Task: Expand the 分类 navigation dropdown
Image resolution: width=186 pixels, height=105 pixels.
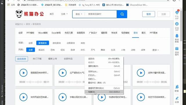Action: pyautogui.click(x=64, y=14)
